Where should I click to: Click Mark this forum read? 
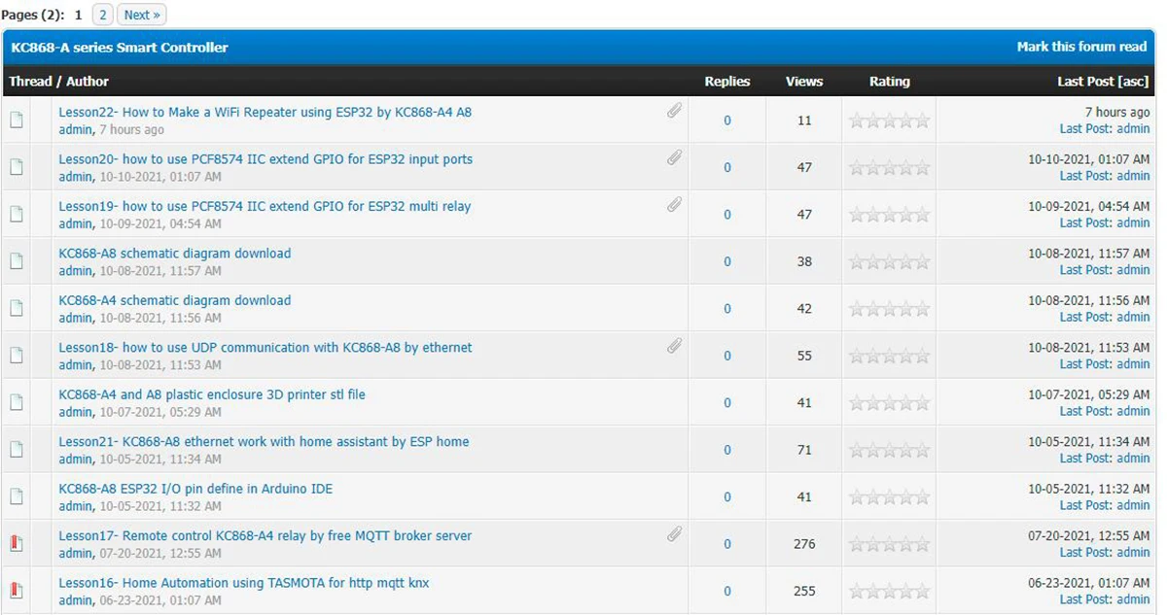1081,47
